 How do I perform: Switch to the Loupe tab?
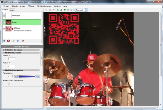pyautogui.click(x=12, y=10)
